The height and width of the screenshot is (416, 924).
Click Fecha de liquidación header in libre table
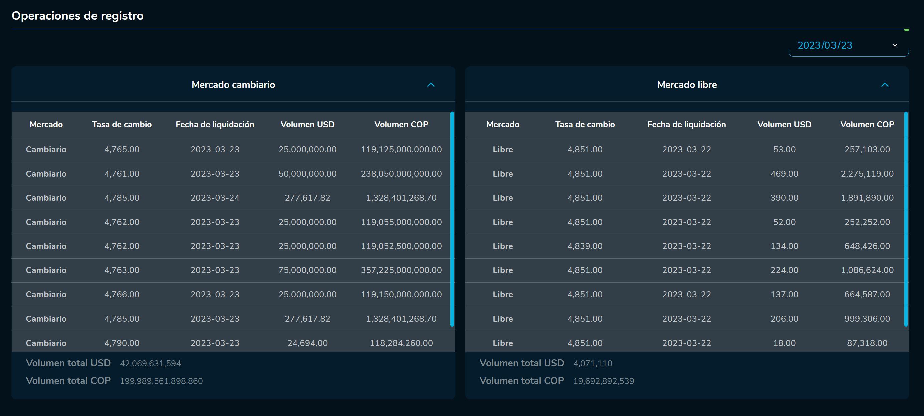[686, 125]
